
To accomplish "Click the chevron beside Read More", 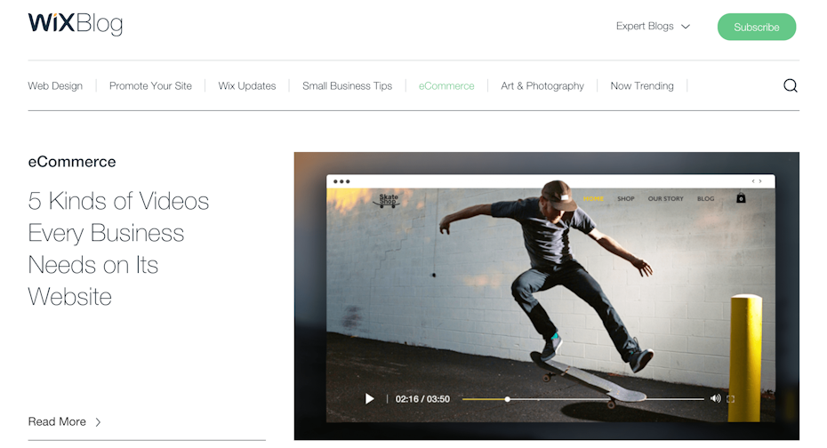I will 98,422.
